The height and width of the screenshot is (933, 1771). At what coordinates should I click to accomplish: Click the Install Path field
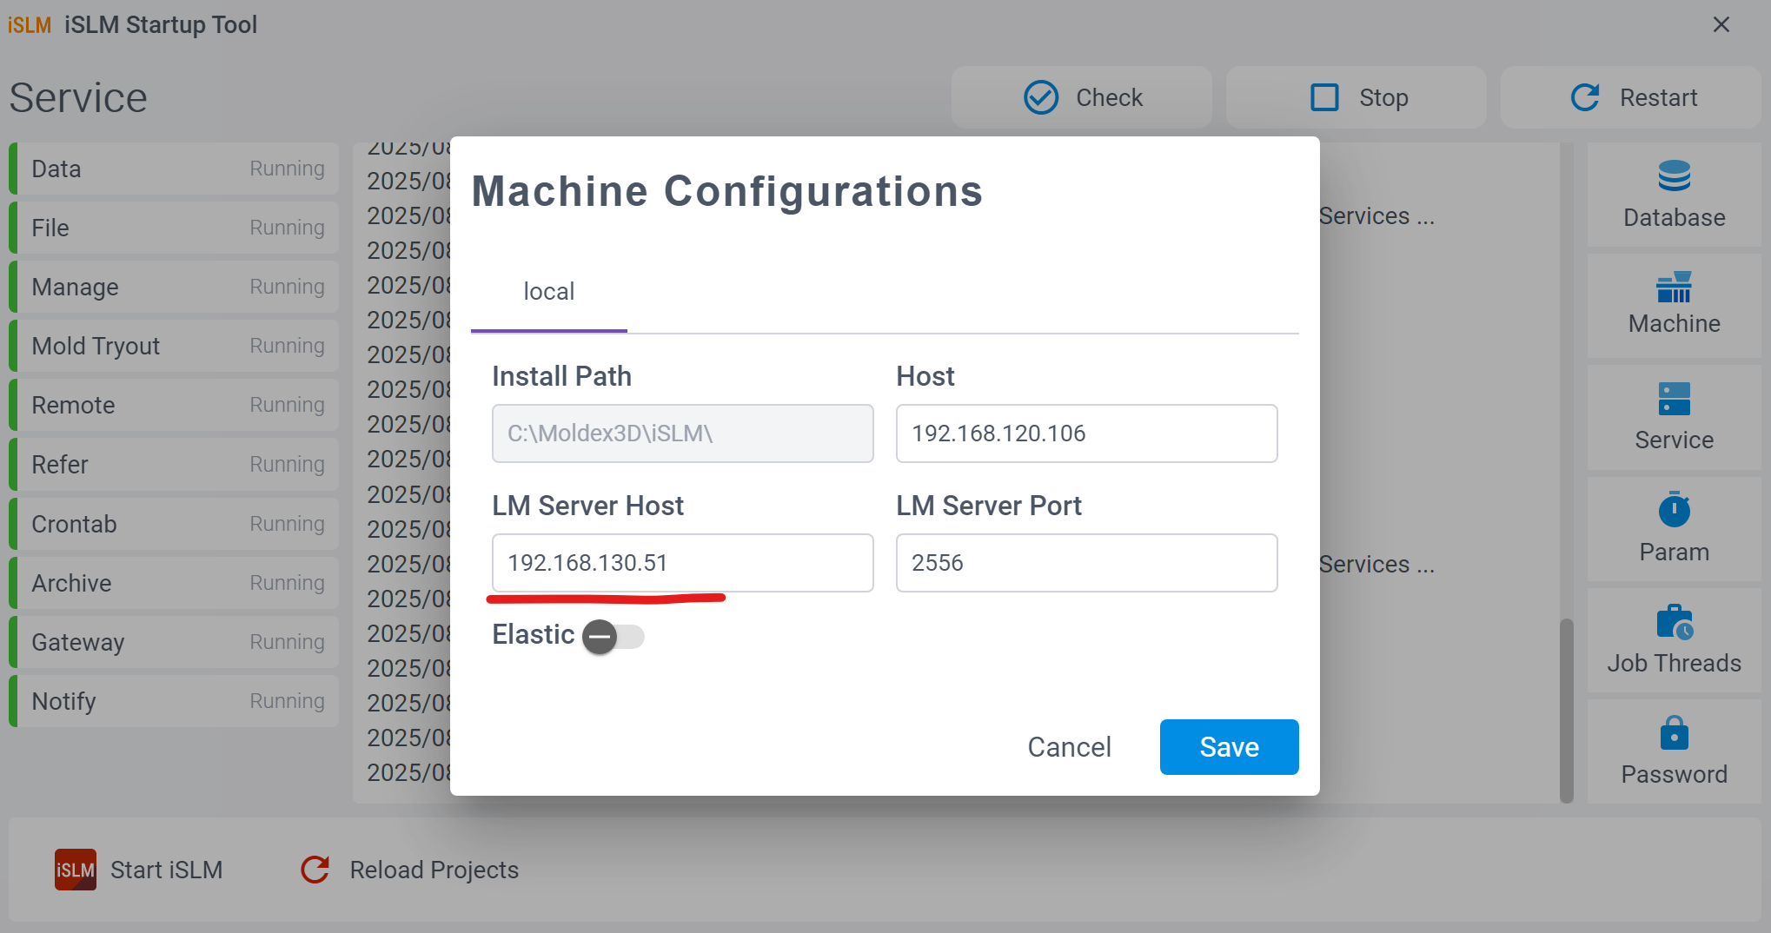click(x=683, y=433)
